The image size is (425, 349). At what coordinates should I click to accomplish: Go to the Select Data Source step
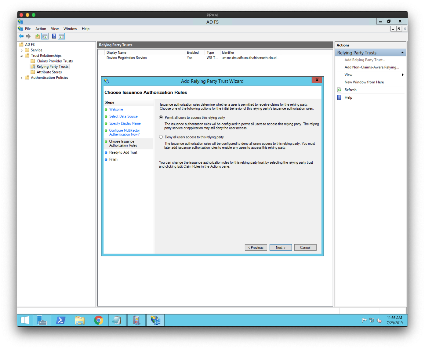click(x=123, y=116)
